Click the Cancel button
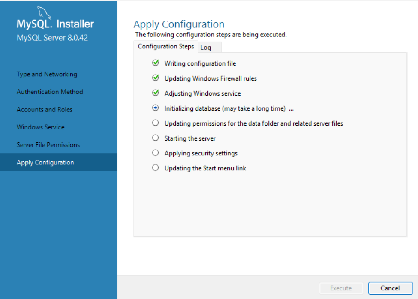The width and height of the screenshot is (418, 299). point(390,288)
